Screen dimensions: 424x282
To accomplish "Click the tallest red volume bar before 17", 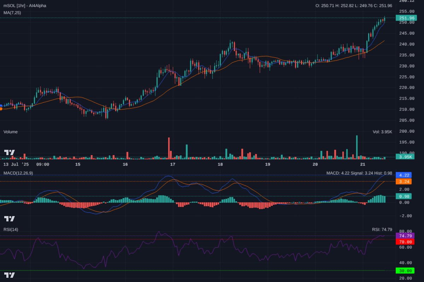I will tap(169, 148).
